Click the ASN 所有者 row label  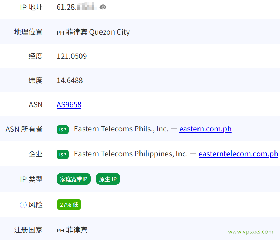tap(24, 129)
